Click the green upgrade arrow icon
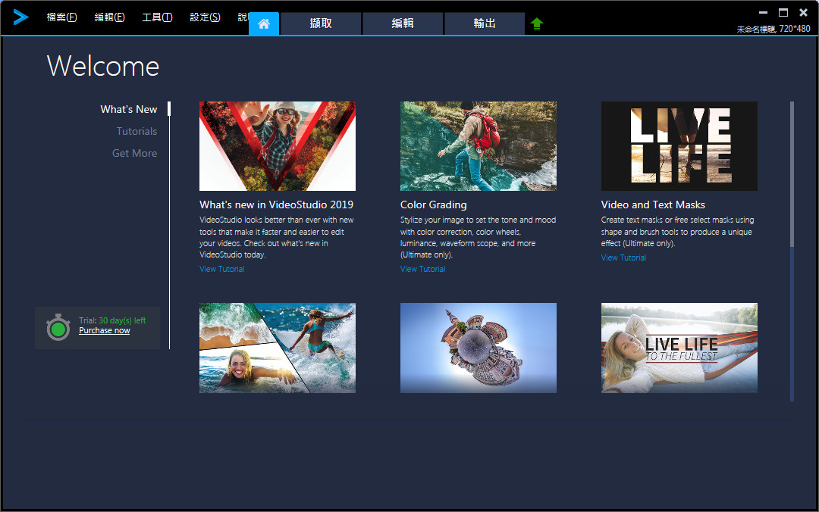The height and width of the screenshot is (512, 819). (x=537, y=24)
